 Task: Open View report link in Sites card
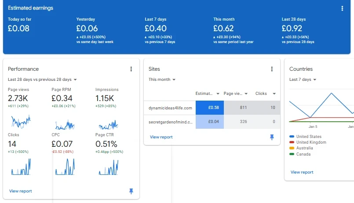tap(161, 137)
